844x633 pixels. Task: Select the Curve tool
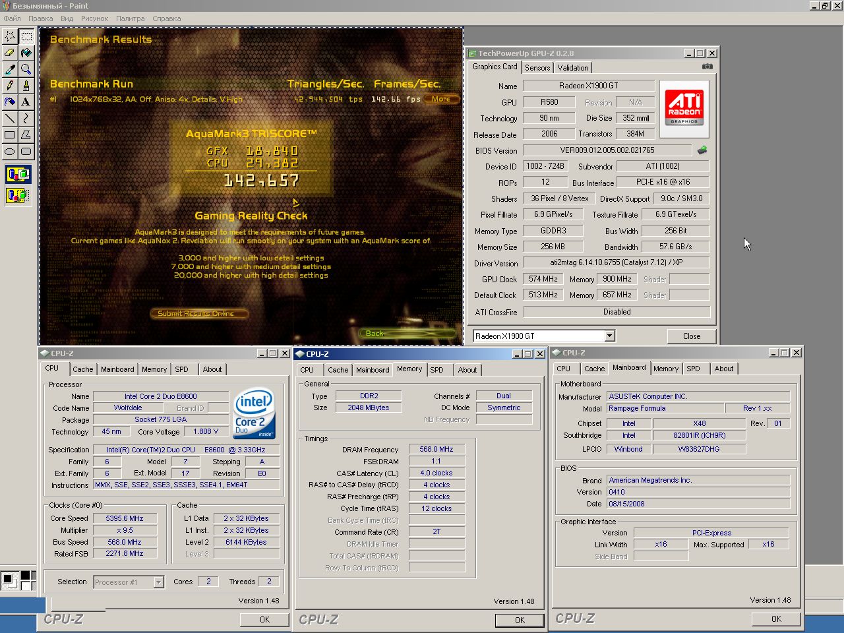[x=26, y=118]
